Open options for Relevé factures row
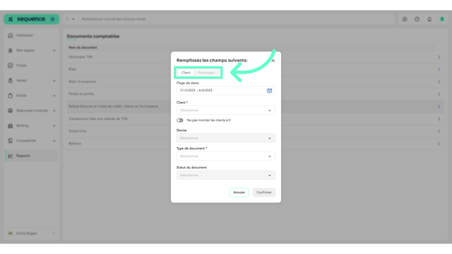The height and width of the screenshot is (254, 452). point(439,106)
